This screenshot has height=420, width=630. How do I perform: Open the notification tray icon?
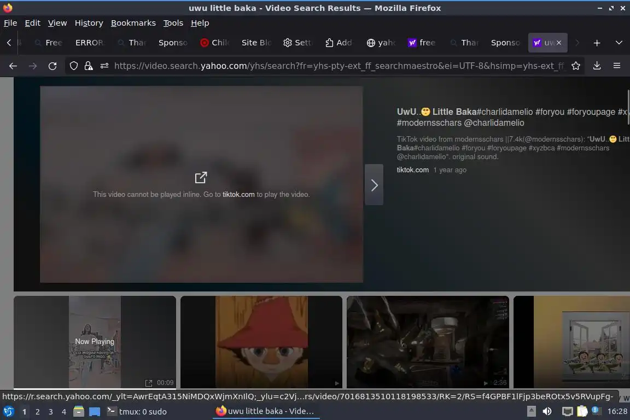596,411
